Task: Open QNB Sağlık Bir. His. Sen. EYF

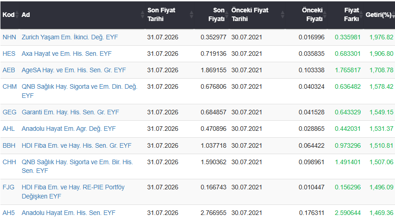Action: click(x=77, y=166)
